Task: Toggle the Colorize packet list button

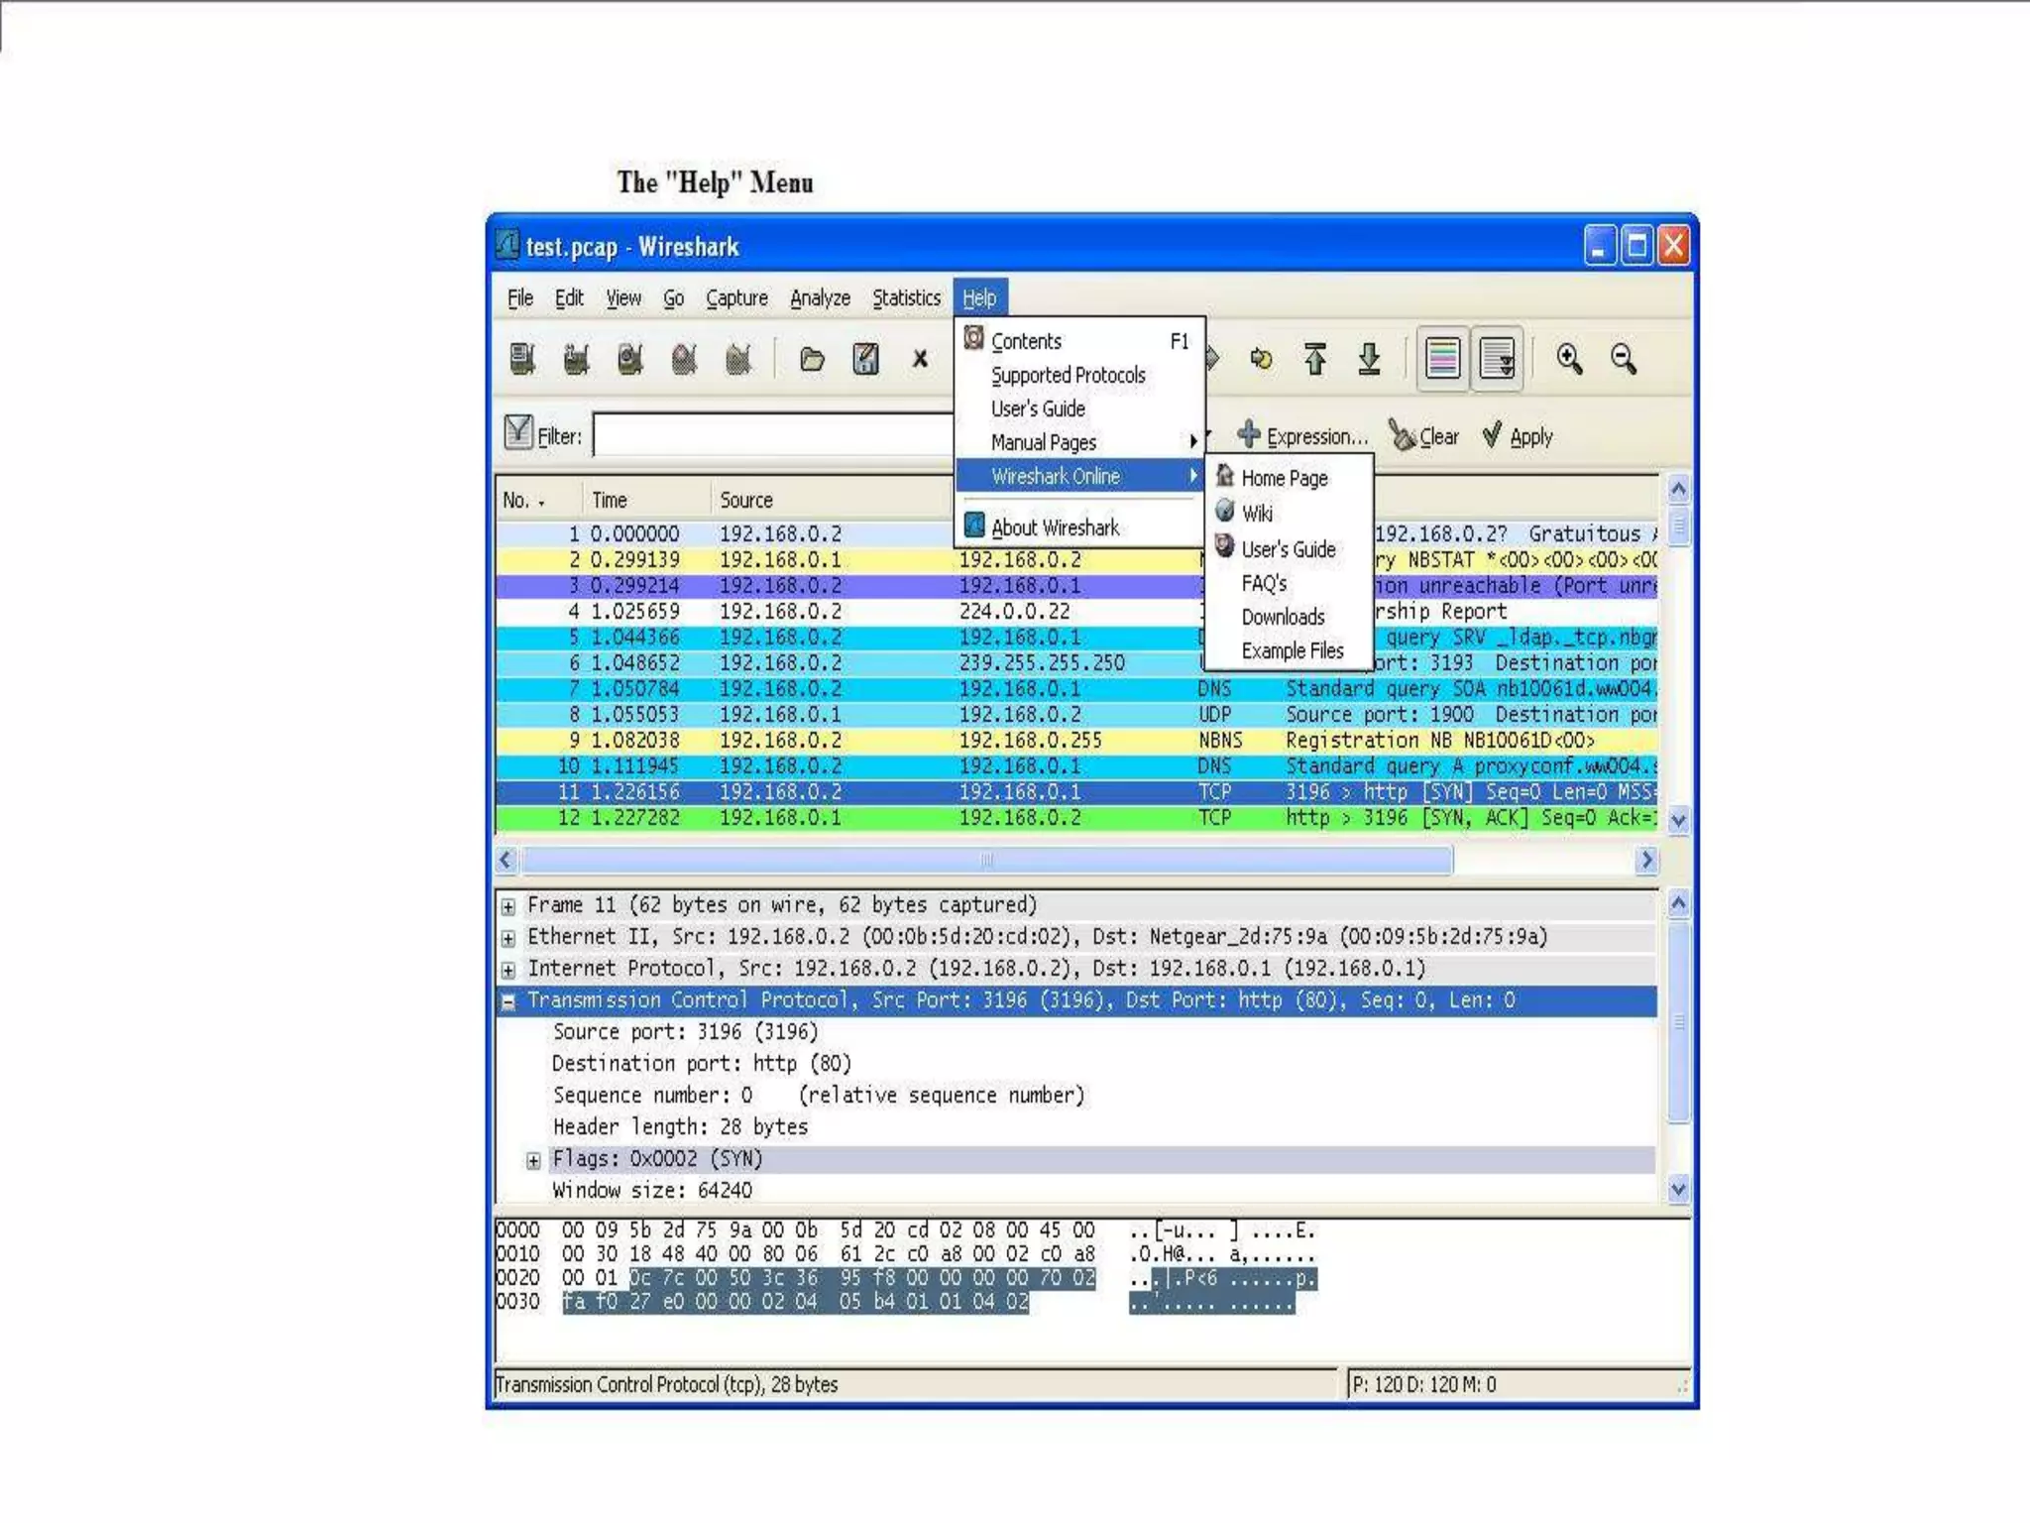Action: [1443, 359]
